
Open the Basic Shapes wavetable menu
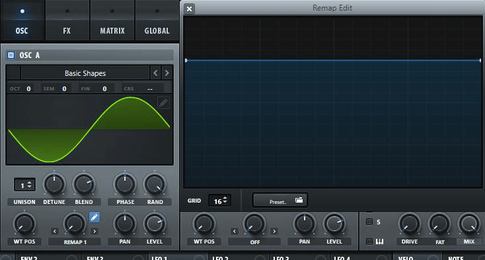coord(85,73)
